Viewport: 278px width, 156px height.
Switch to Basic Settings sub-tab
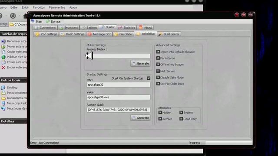coord(73,34)
